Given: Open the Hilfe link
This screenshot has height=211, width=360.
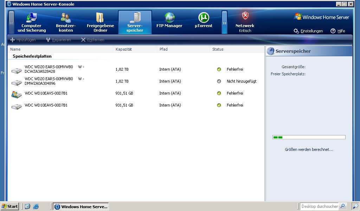Looking at the screenshot, I should tap(338, 31).
